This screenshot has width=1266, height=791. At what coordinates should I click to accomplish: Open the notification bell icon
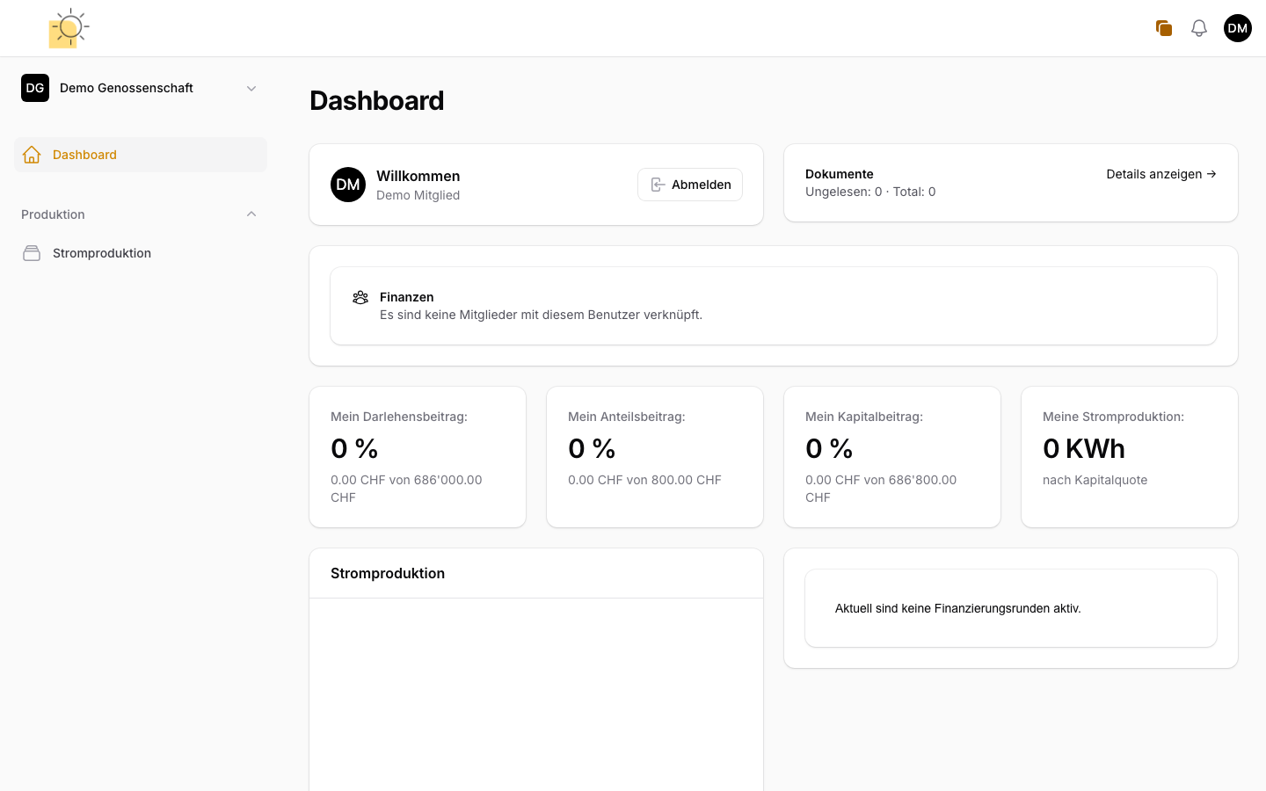pyautogui.click(x=1198, y=27)
